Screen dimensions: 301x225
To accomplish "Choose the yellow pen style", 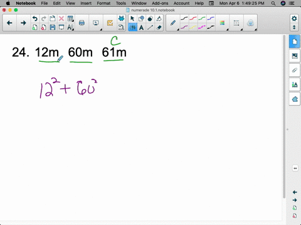I will 193,27.
